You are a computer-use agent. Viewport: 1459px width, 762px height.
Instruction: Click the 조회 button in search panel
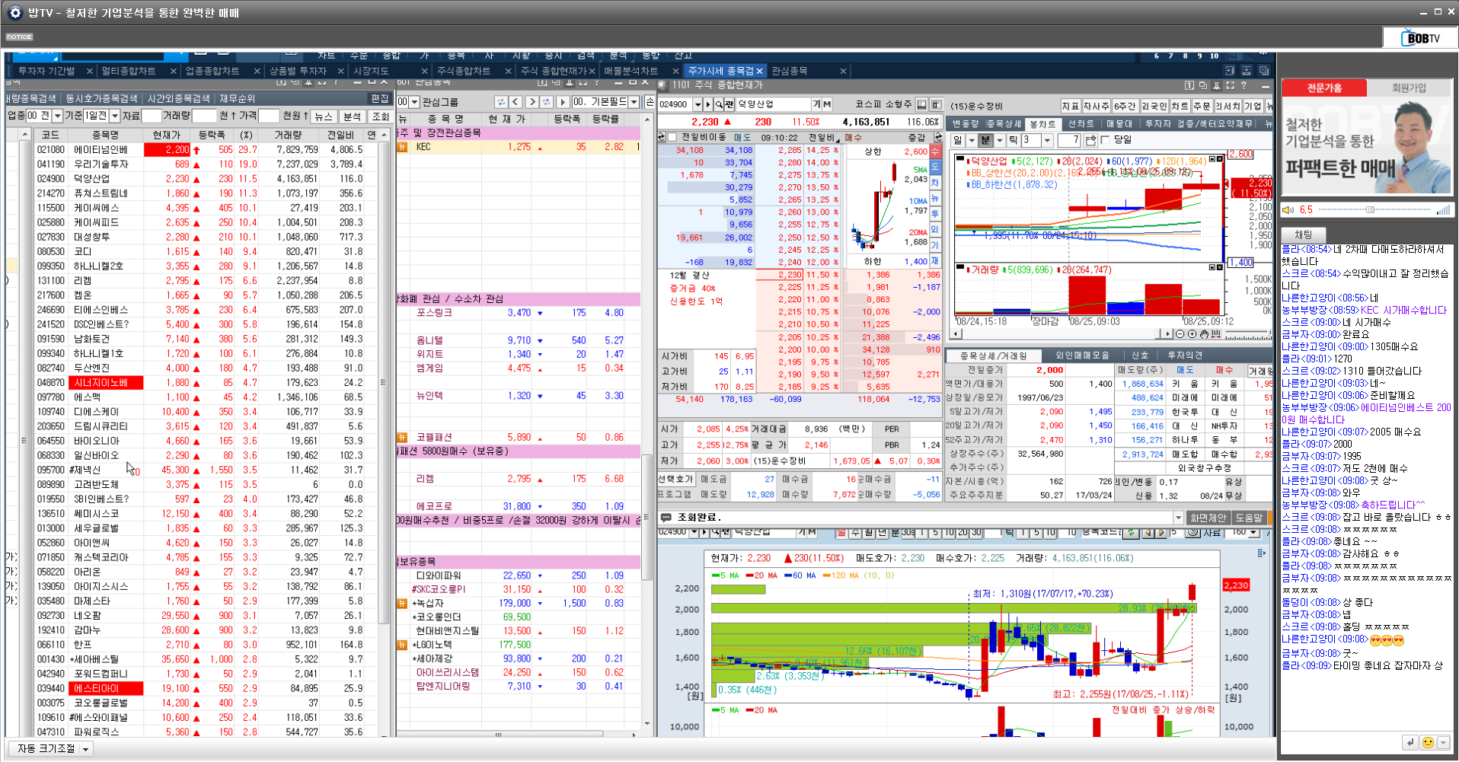click(x=380, y=116)
